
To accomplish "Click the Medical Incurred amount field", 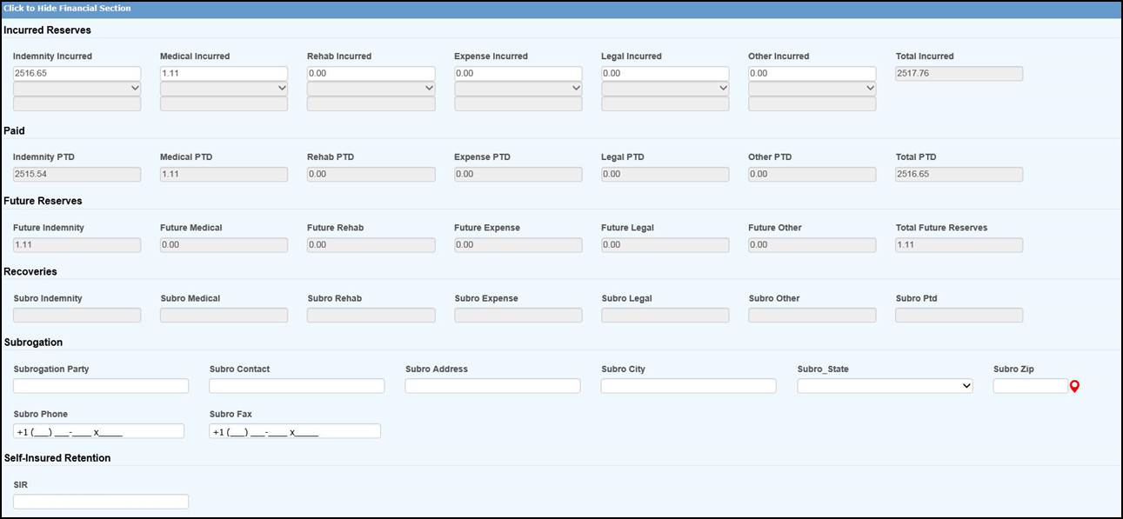I will (224, 74).
